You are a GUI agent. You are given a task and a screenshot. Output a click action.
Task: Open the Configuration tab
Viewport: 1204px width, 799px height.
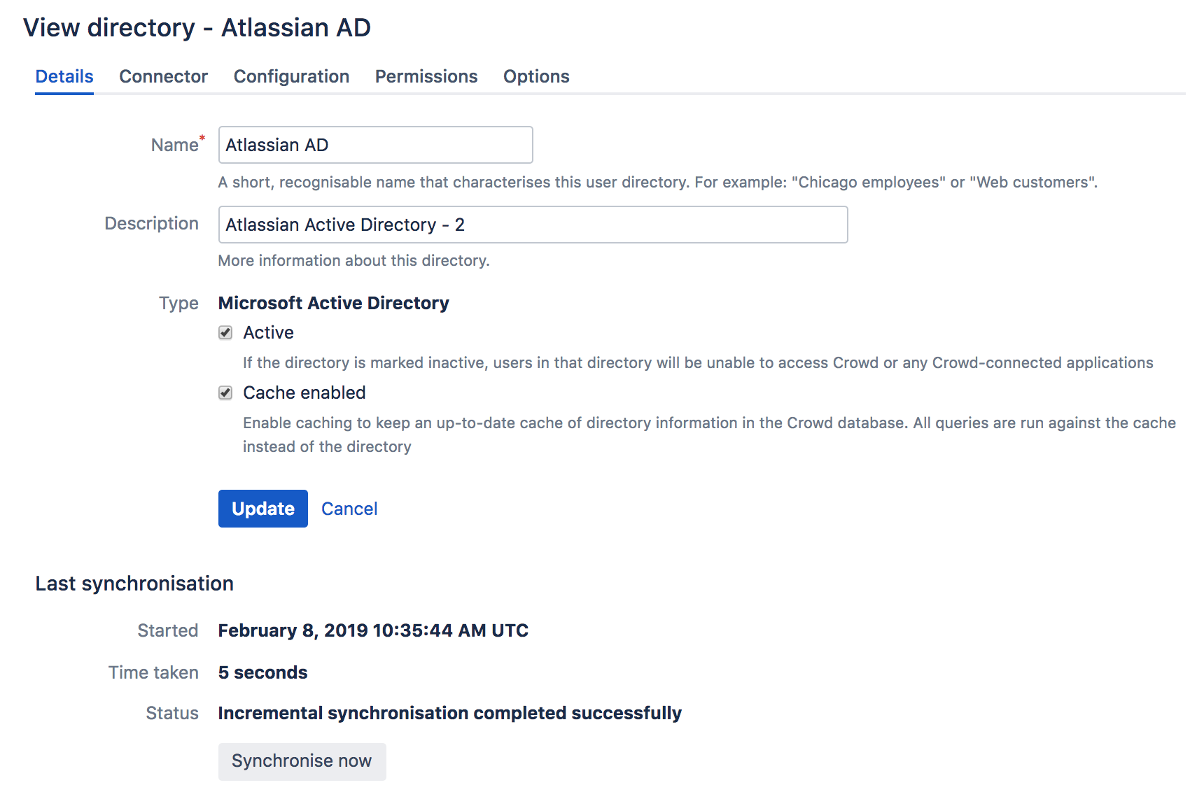[291, 76]
